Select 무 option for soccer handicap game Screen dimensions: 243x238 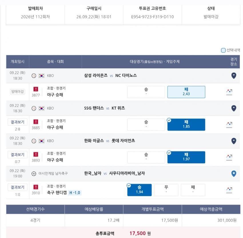pos(166,190)
